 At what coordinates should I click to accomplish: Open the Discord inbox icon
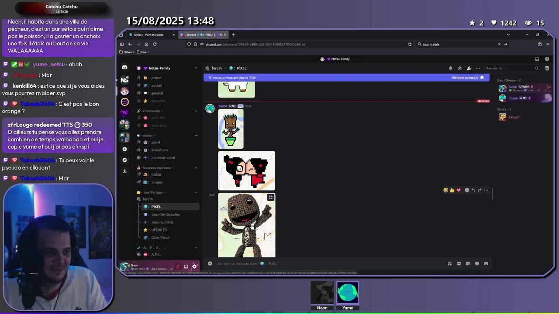[537, 59]
